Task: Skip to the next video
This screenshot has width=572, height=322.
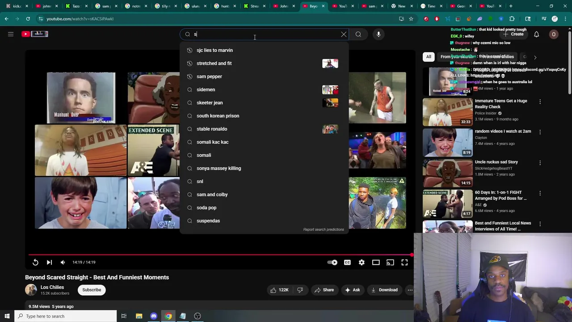Action: coord(49,263)
